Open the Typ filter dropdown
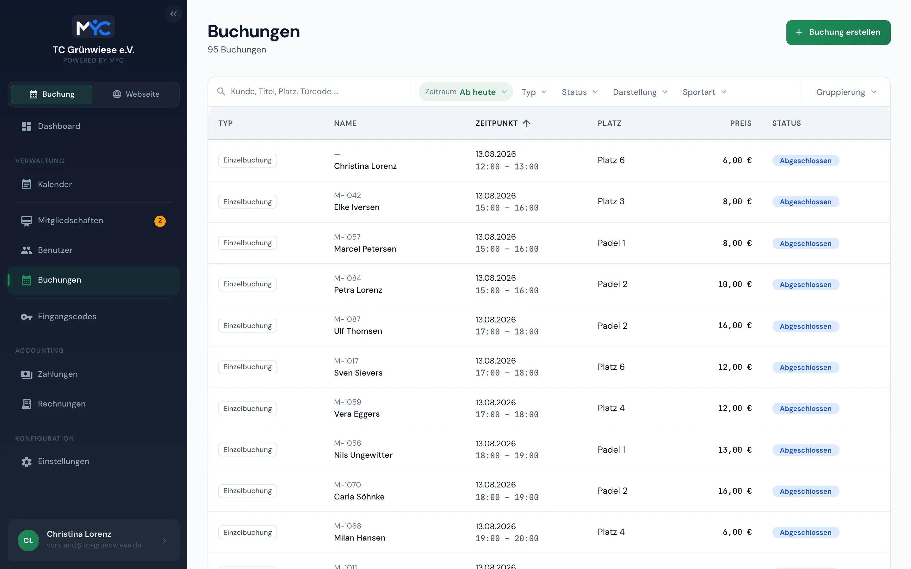The width and height of the screenshot is (911, 569). pyautogui.click(x=534, y=92)
